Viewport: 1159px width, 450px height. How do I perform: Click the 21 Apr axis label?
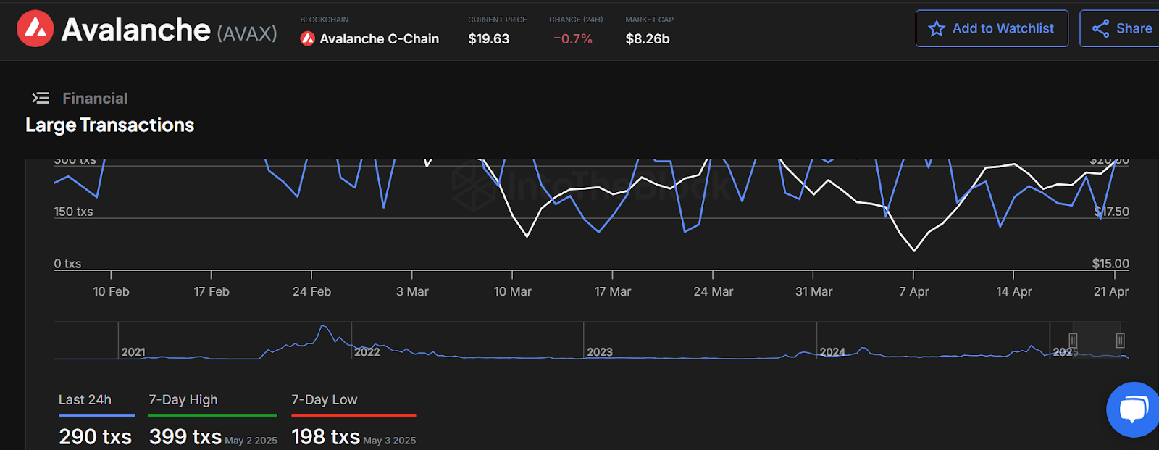point(1111,291)
